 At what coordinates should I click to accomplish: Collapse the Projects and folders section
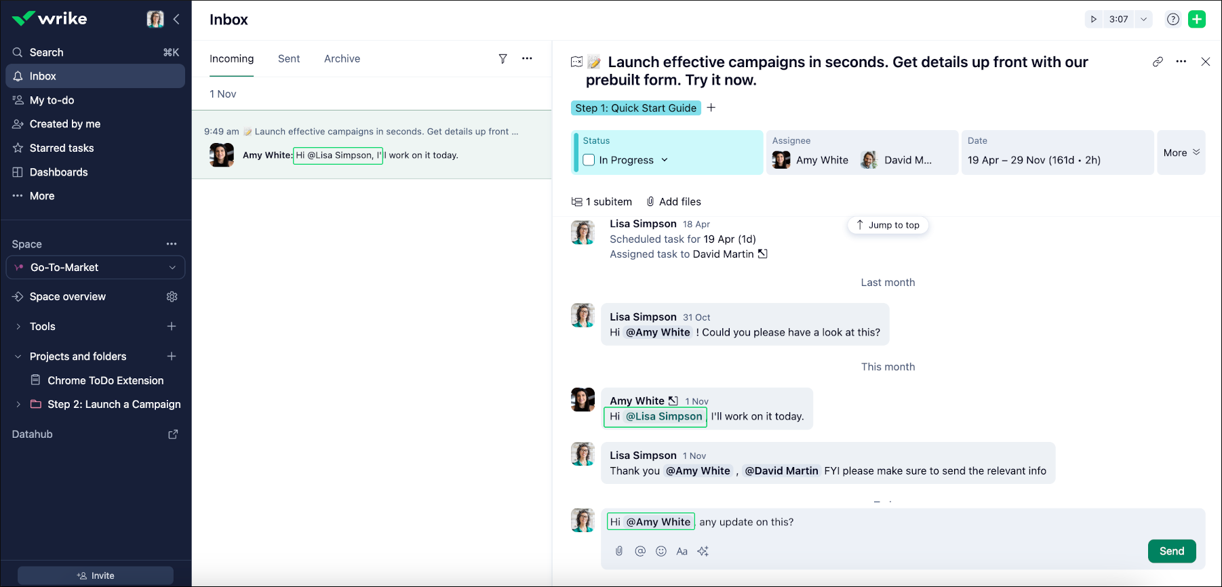(x=18, y=357)
